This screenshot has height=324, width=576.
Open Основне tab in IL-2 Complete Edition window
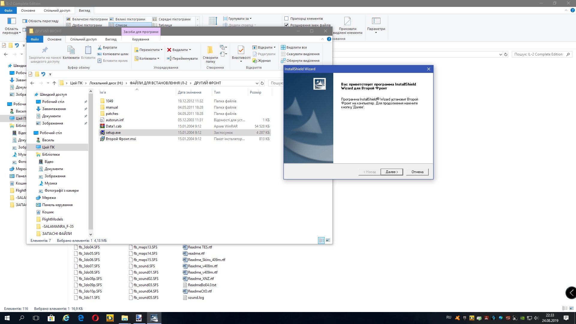[28, 10]
